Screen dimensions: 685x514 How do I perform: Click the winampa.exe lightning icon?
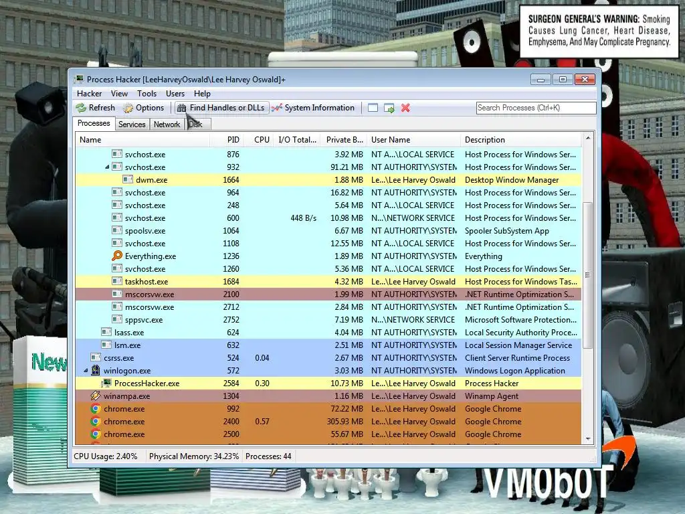point(95,396)
